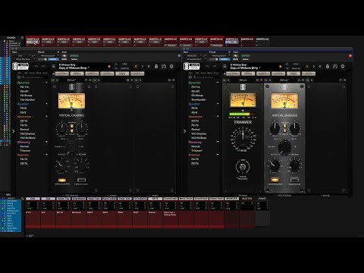Select the Snare Top mixer channel label
Viewport: 364px width, 273px height.
tap(64, 199)
